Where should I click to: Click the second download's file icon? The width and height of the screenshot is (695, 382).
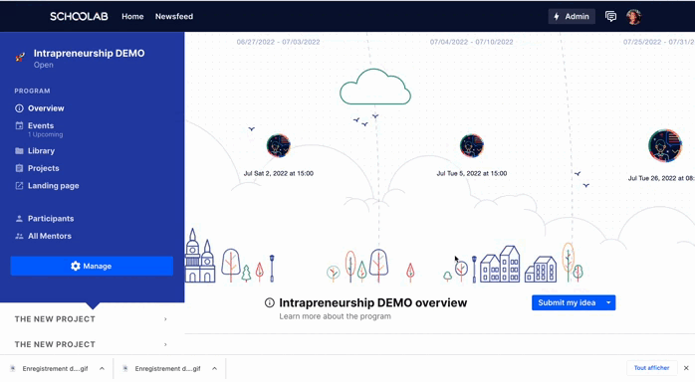coord(125,369)
